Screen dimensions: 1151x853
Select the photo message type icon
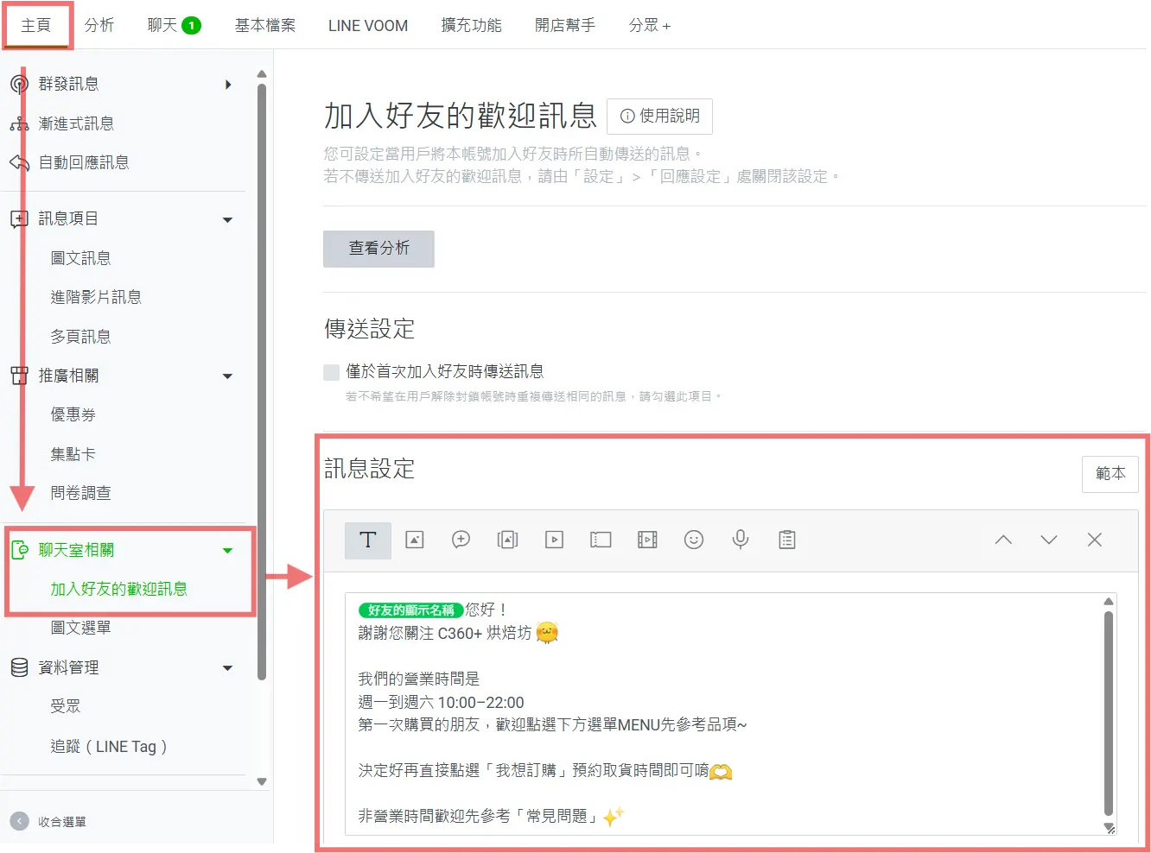(415, 540)
